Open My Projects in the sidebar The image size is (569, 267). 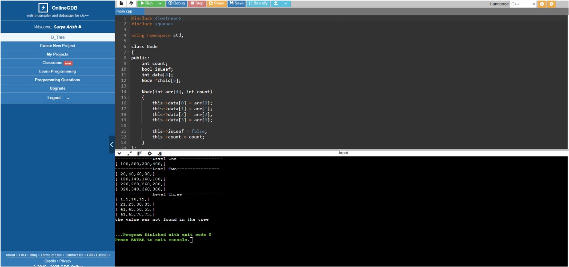pyautogui.click(x=57, y=54)
